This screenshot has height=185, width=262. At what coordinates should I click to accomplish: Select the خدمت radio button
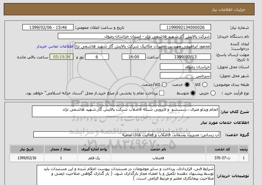pos(187,85)
